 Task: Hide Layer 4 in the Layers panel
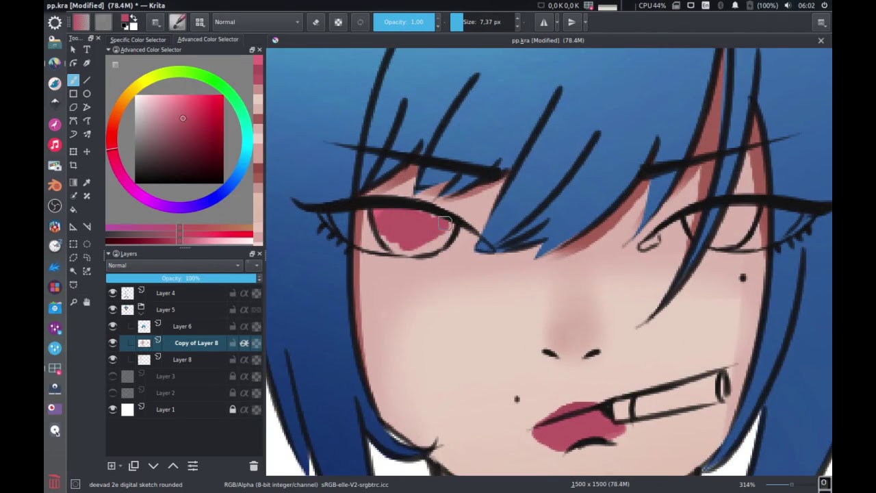pos(113,293)
